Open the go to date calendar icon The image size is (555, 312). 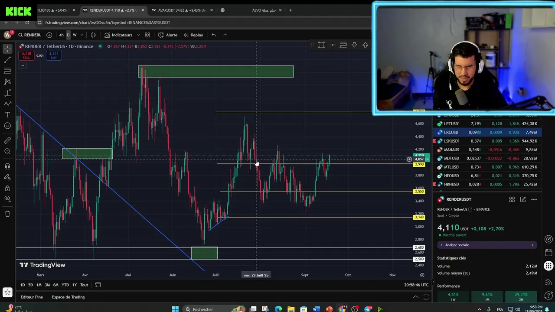pos(98,285)
